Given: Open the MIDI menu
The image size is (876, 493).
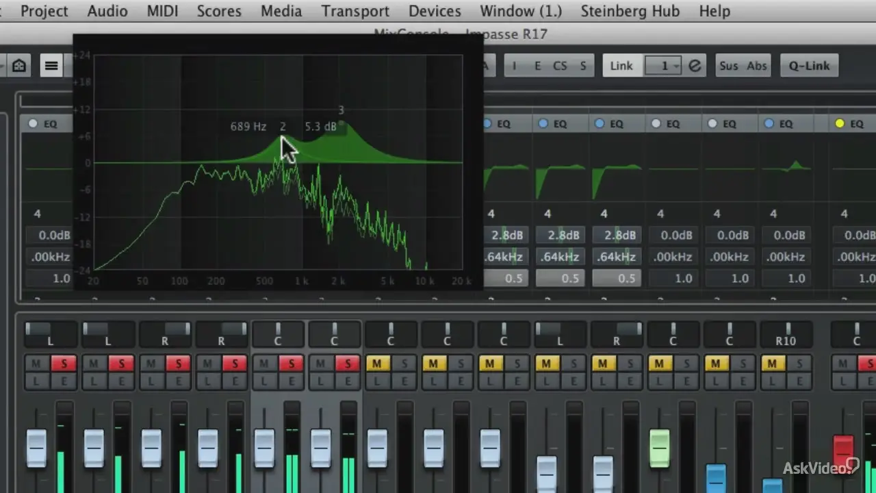Looking at the screenshot, I should coord(162,11).
